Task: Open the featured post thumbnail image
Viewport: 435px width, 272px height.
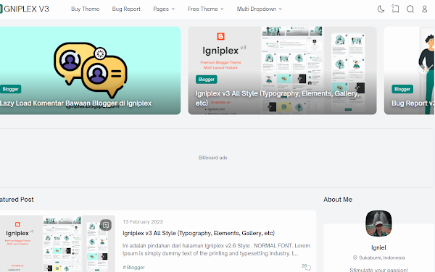Action: 57,244
